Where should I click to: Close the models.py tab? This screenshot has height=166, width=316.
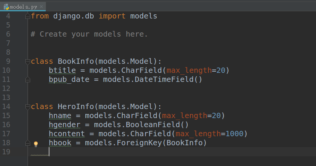point(41,7)
